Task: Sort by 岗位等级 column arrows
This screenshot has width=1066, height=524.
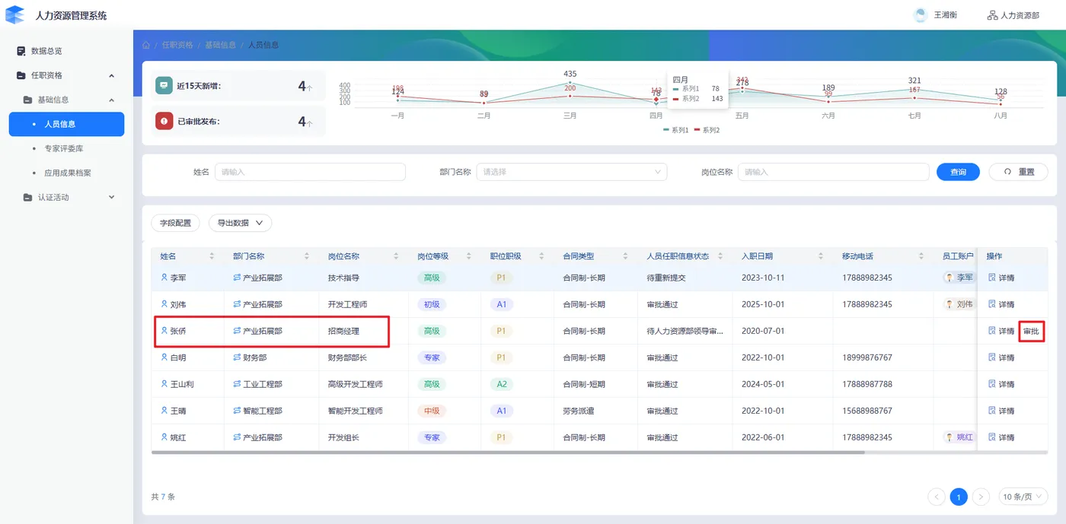Action: (470, 256)
